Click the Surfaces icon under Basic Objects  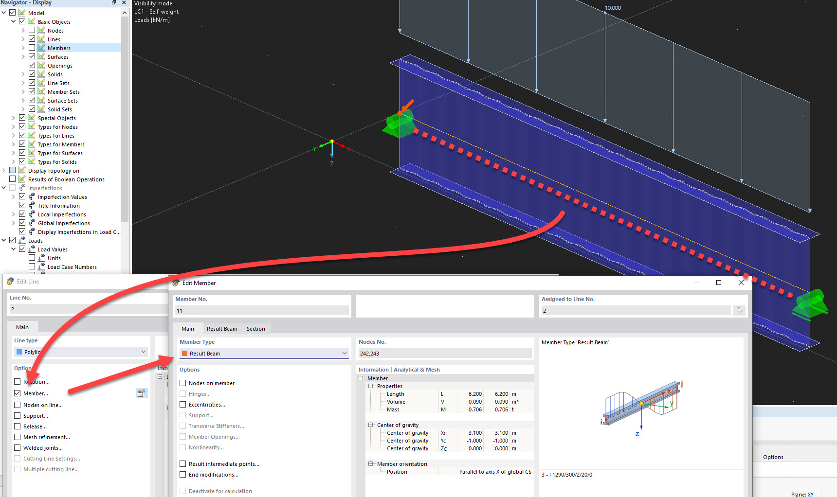pyautogui.click(x=40, y=57)
